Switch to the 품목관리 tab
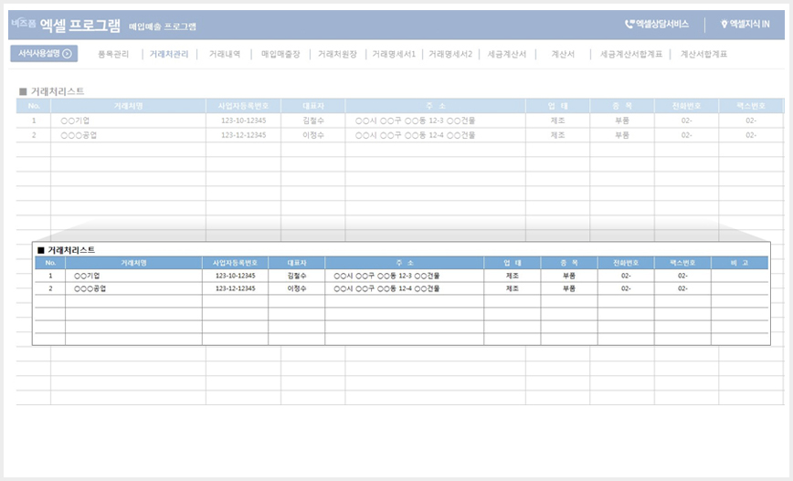This screenshot has height=481, width=793. click(x=113, y=54)
